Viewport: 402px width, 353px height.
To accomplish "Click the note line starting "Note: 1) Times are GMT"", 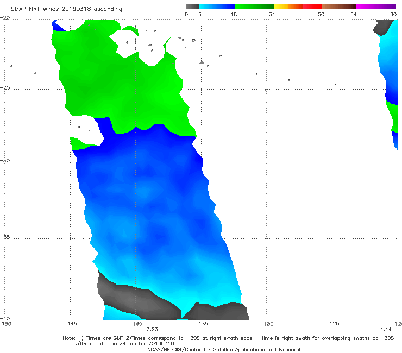I will pyautogui.click(x=228, y=338).
